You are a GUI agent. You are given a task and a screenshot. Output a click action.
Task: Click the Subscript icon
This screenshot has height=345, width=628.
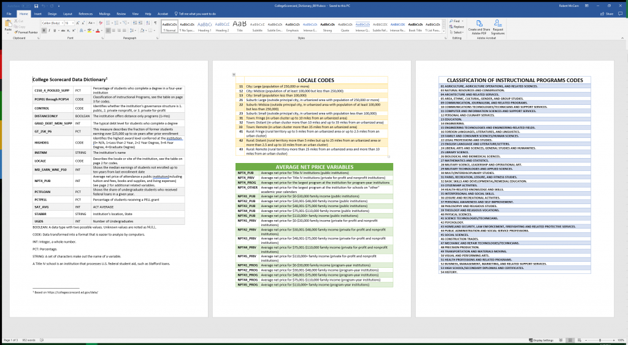click(68, 31)
